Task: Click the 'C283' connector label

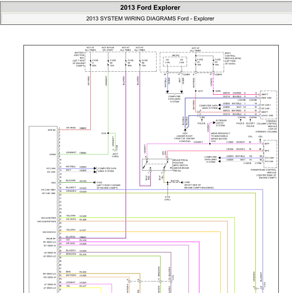Action: pos(202,117)
